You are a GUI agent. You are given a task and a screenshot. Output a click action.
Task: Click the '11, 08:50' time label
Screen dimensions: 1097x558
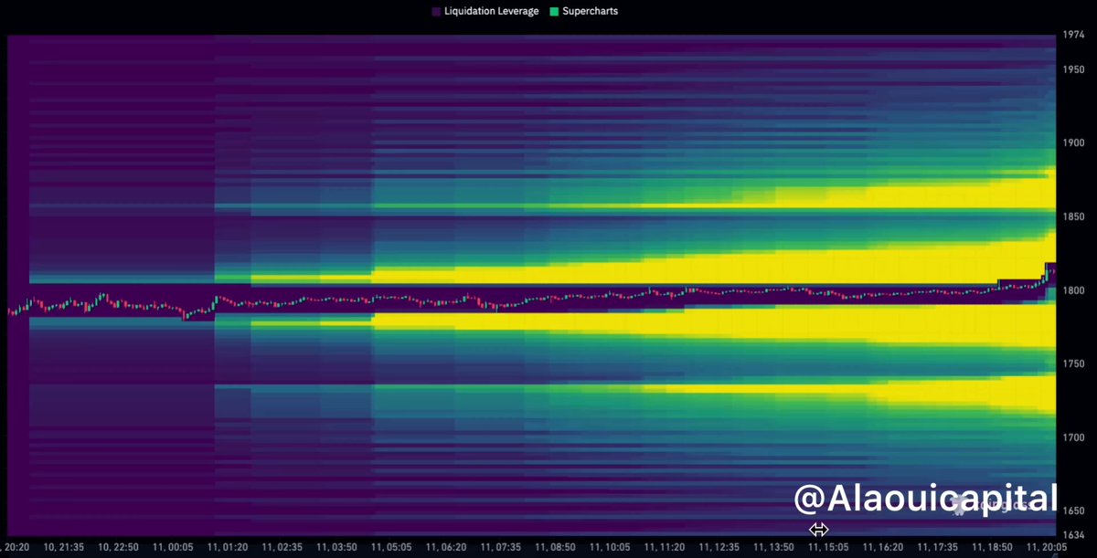pos(557,547)
